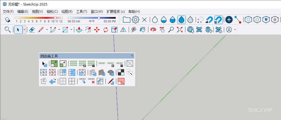Open dropdown arrow beside Arc tool
Viewport: 281px width, 120px height.
[x=59, y=30]
